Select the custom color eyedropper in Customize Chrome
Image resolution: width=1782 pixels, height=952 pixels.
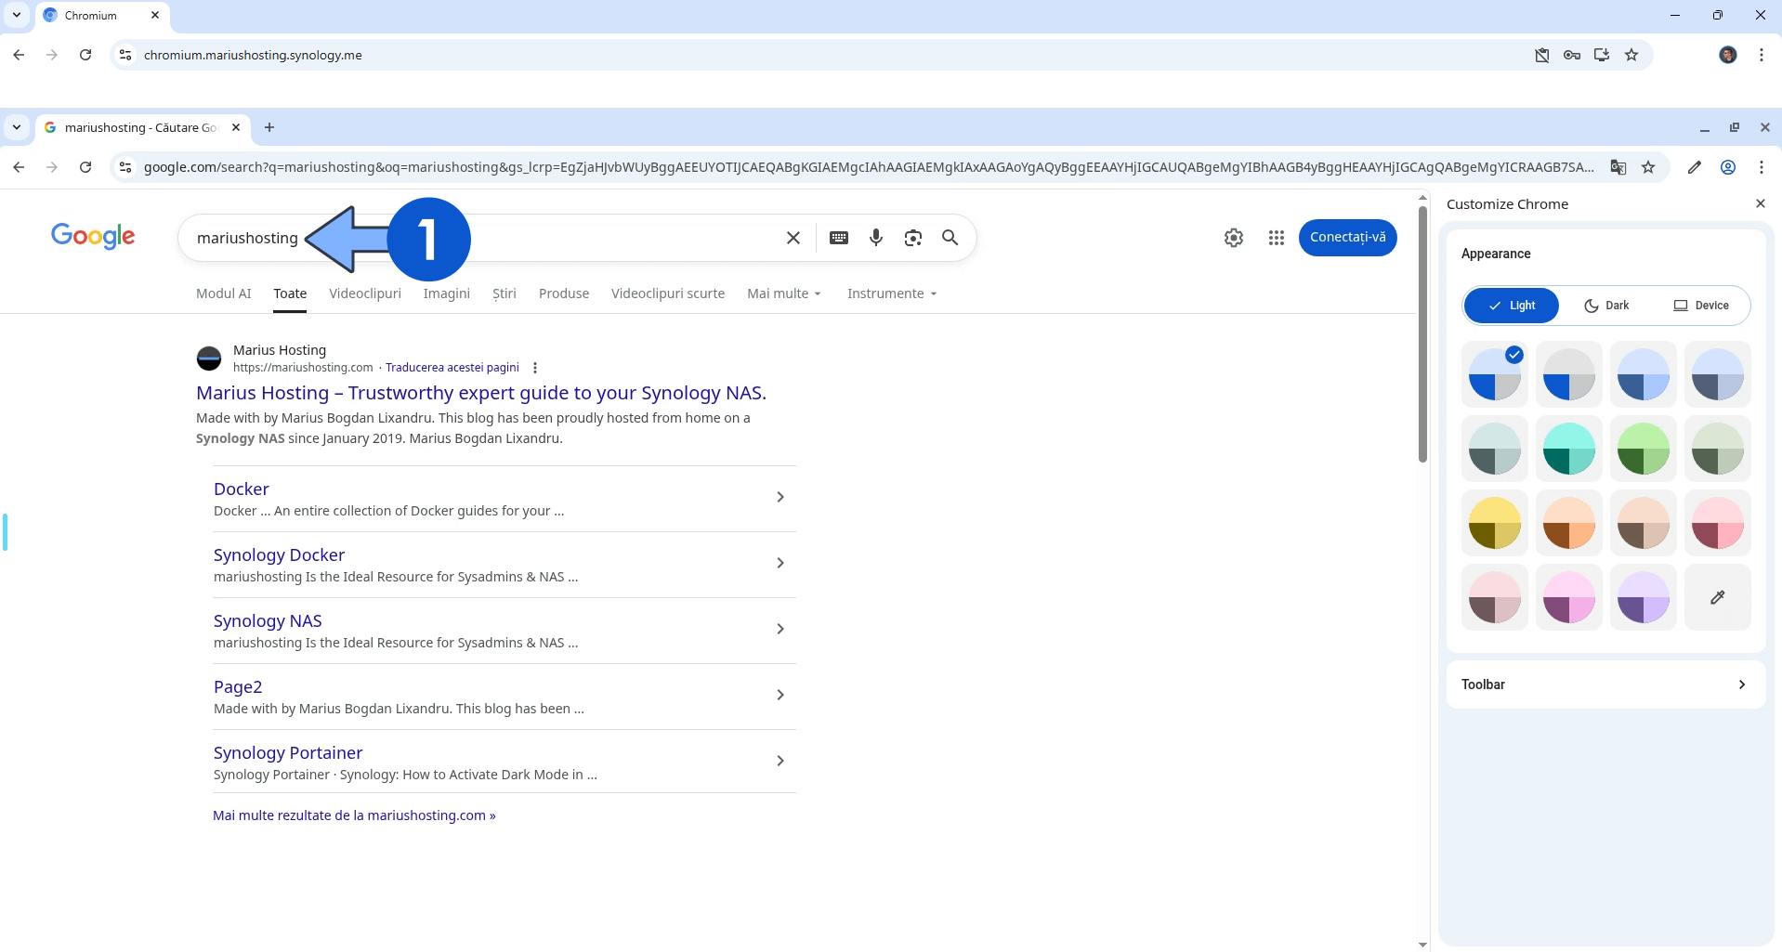click(1717, 597)
